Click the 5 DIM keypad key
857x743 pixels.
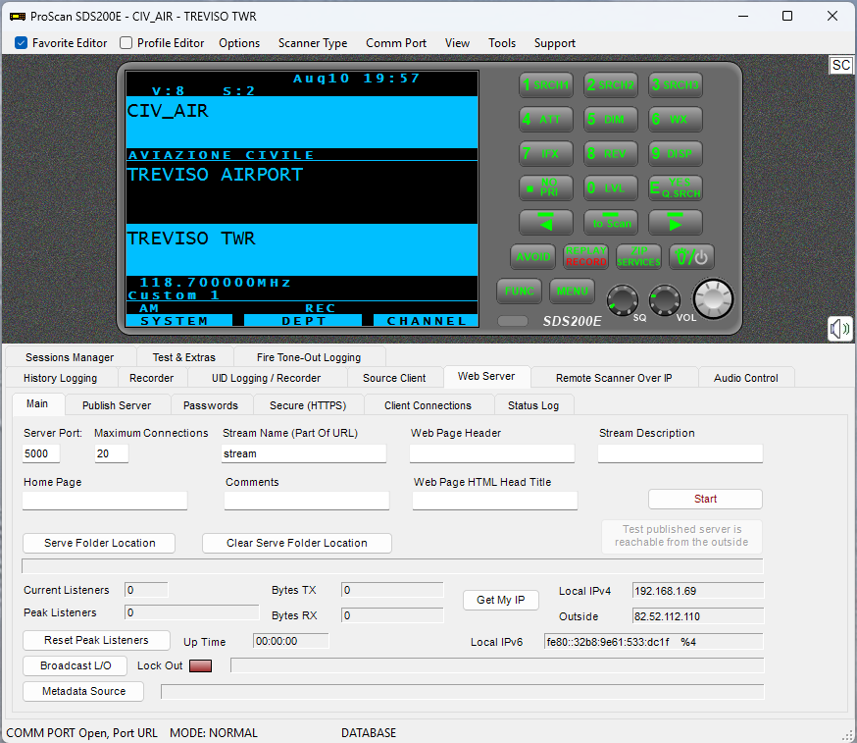(611, 120)
